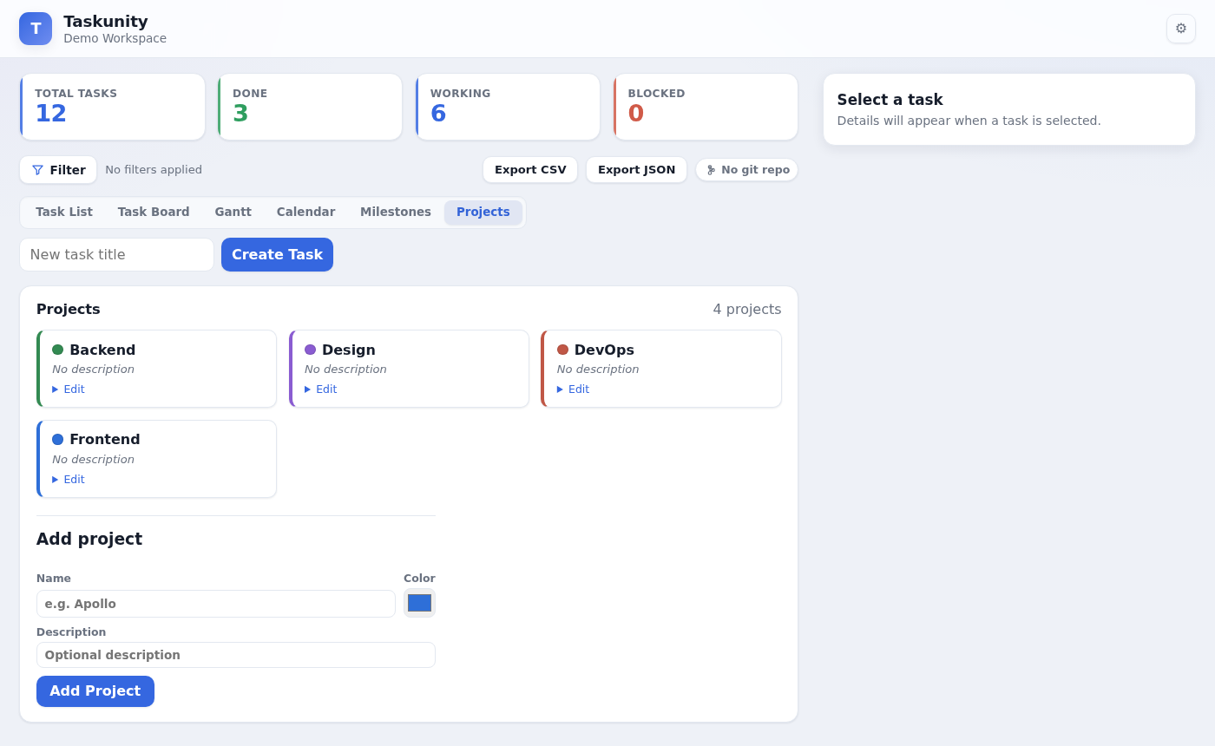
Task: Click the '4 projects' count text
Action: [747, 310]
